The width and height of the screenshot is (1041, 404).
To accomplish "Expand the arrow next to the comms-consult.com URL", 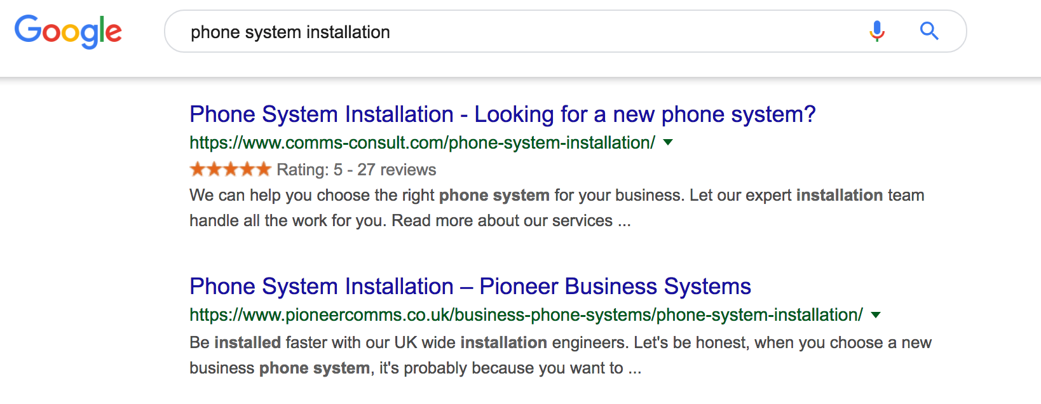I will click(x=668, y=143).
